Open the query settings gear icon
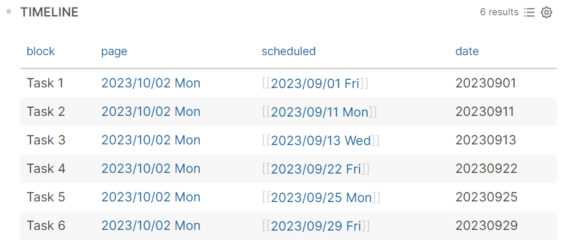Screen dimensions: 563x247 pyautogui.click(x=546, y=13)
